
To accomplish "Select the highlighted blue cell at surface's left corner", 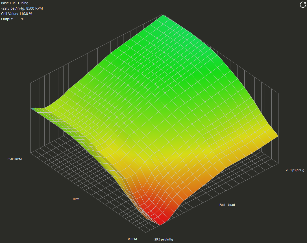I will pyautogui.click(x=33, y=108).
